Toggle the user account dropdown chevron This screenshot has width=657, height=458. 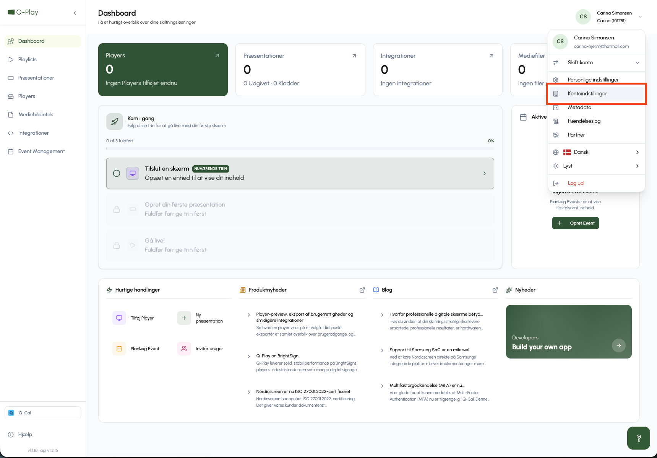(x=640, y=17)
